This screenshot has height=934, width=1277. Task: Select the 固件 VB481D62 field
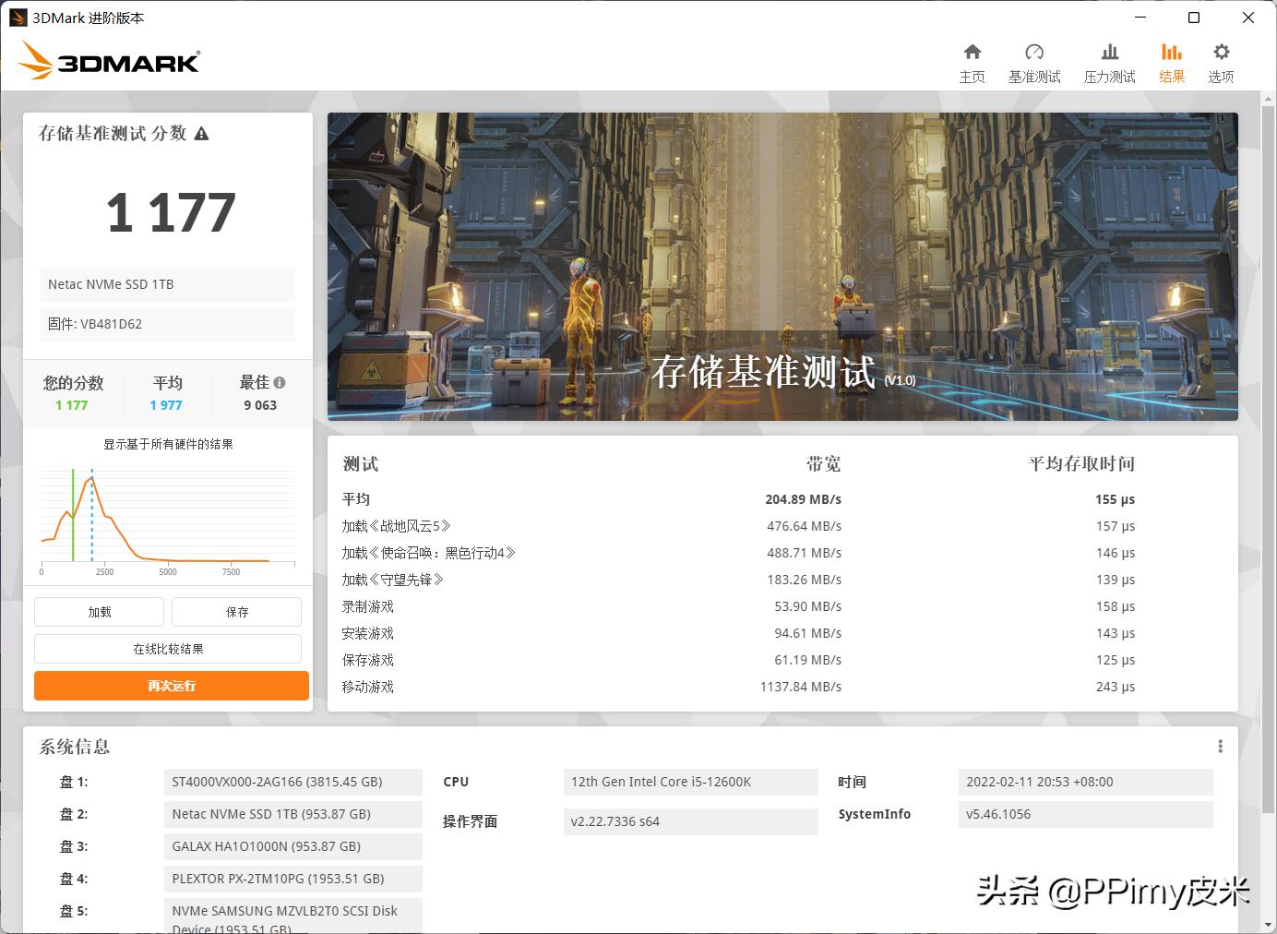[167, 324]
